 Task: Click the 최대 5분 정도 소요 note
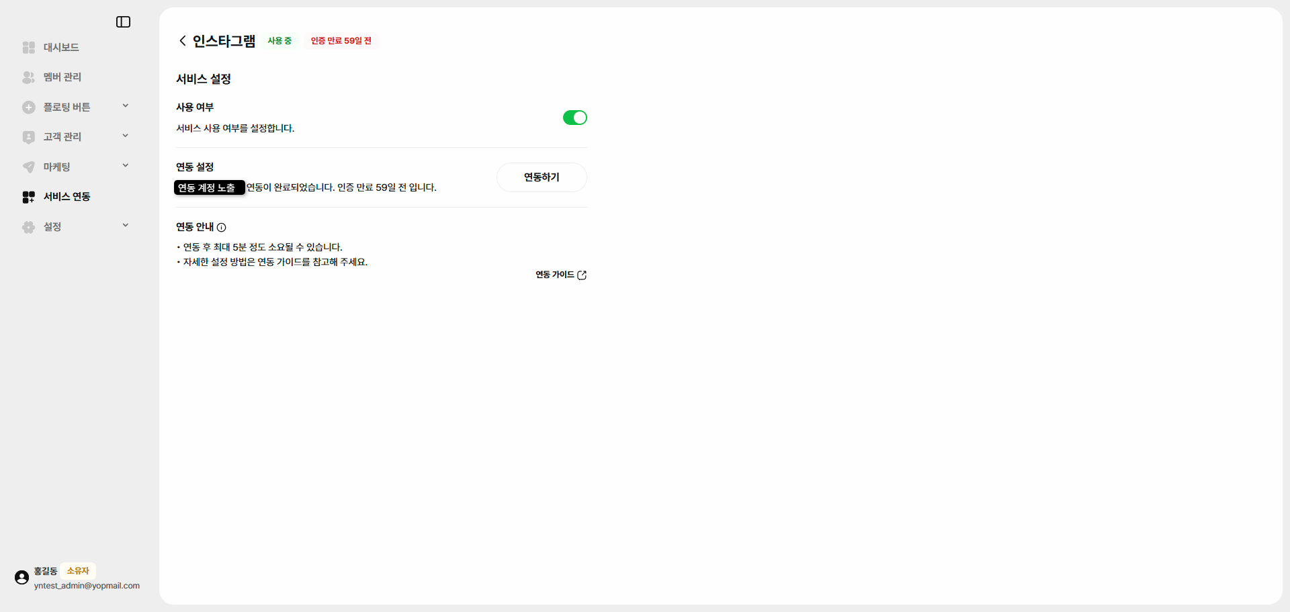pos(263,247)
